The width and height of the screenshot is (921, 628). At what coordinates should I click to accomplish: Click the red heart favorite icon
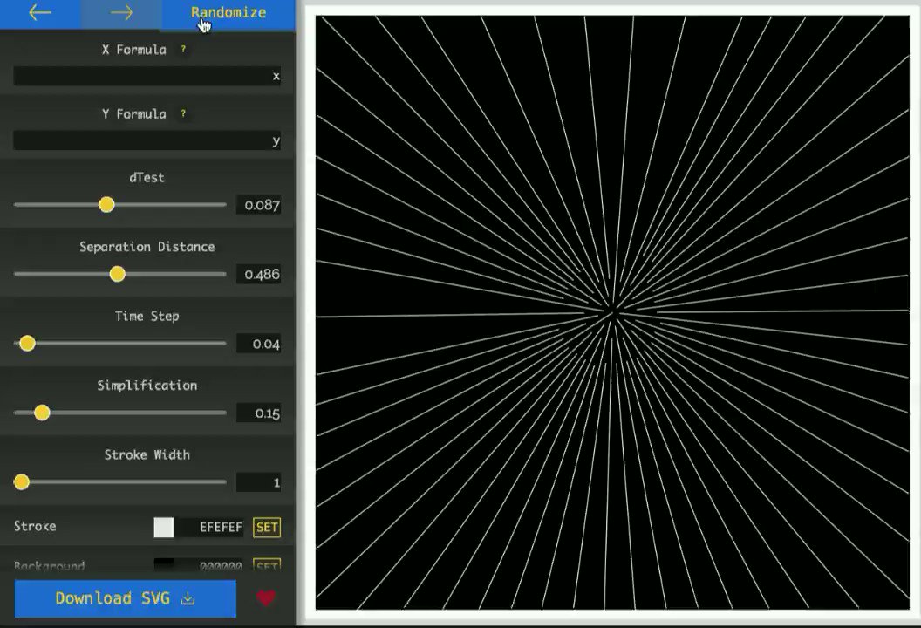266,598
